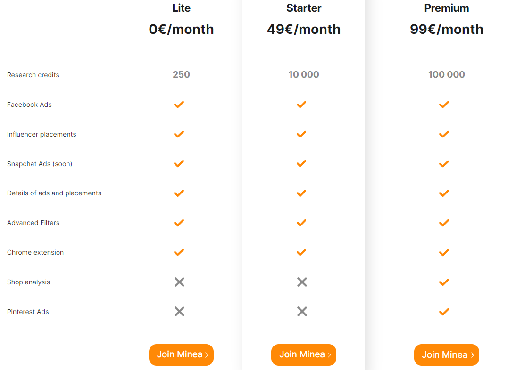The width and height of the screenshot is (516, 370).
Task: Select the Starter plan heading
Action: [x=304, y=8]
